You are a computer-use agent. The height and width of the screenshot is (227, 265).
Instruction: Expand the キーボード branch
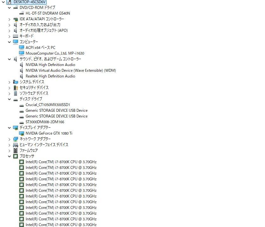coord(10,37)
